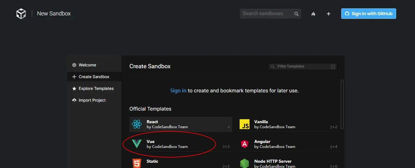Viewport: 415px width, 168px height.
Task: Click the Vue logo icon
Action: click(137, 144)
